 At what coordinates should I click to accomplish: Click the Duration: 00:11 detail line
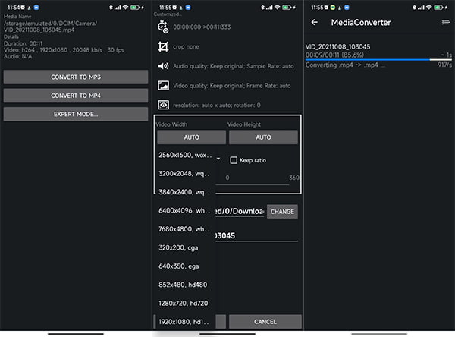pyautogui.click(x=24, y=43)
